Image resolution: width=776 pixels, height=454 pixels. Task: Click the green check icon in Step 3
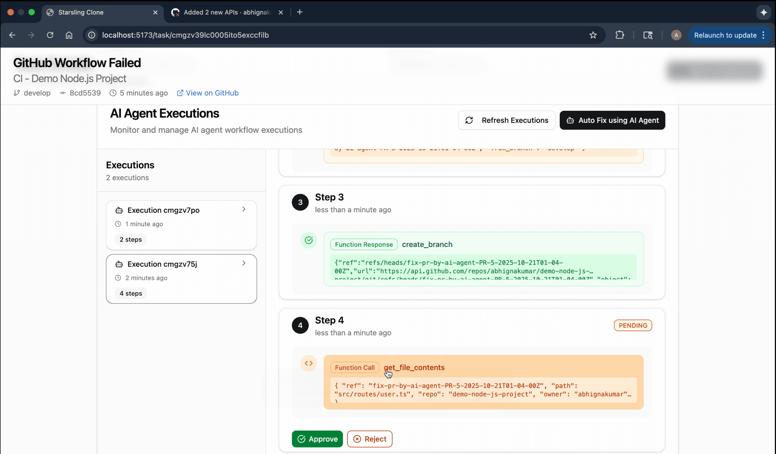pyautogui.click(x=309, y=240)
